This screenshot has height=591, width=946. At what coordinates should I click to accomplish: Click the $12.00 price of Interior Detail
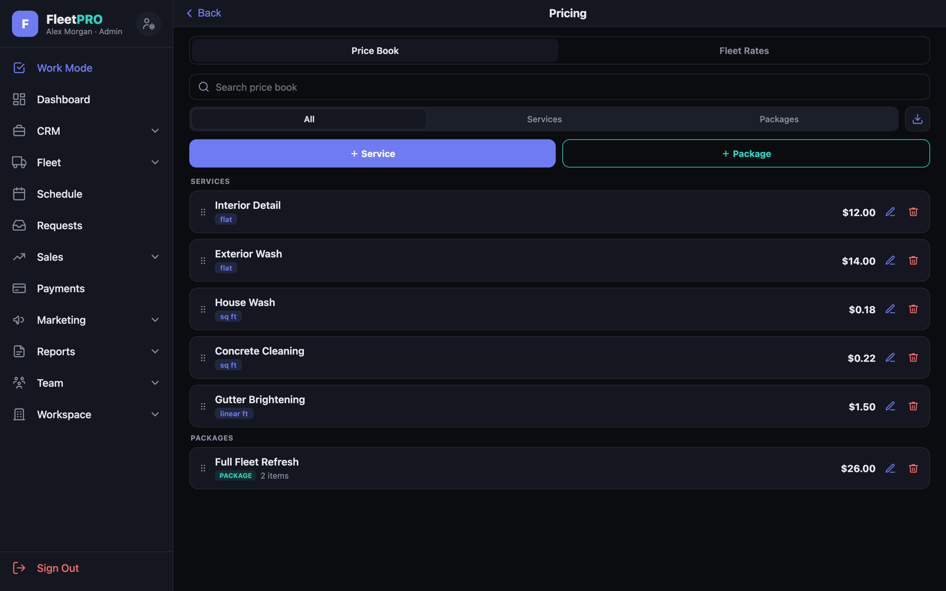coord(858,213)
